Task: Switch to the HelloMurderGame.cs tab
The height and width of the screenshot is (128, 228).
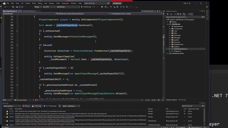Action: tap(29, 11)
